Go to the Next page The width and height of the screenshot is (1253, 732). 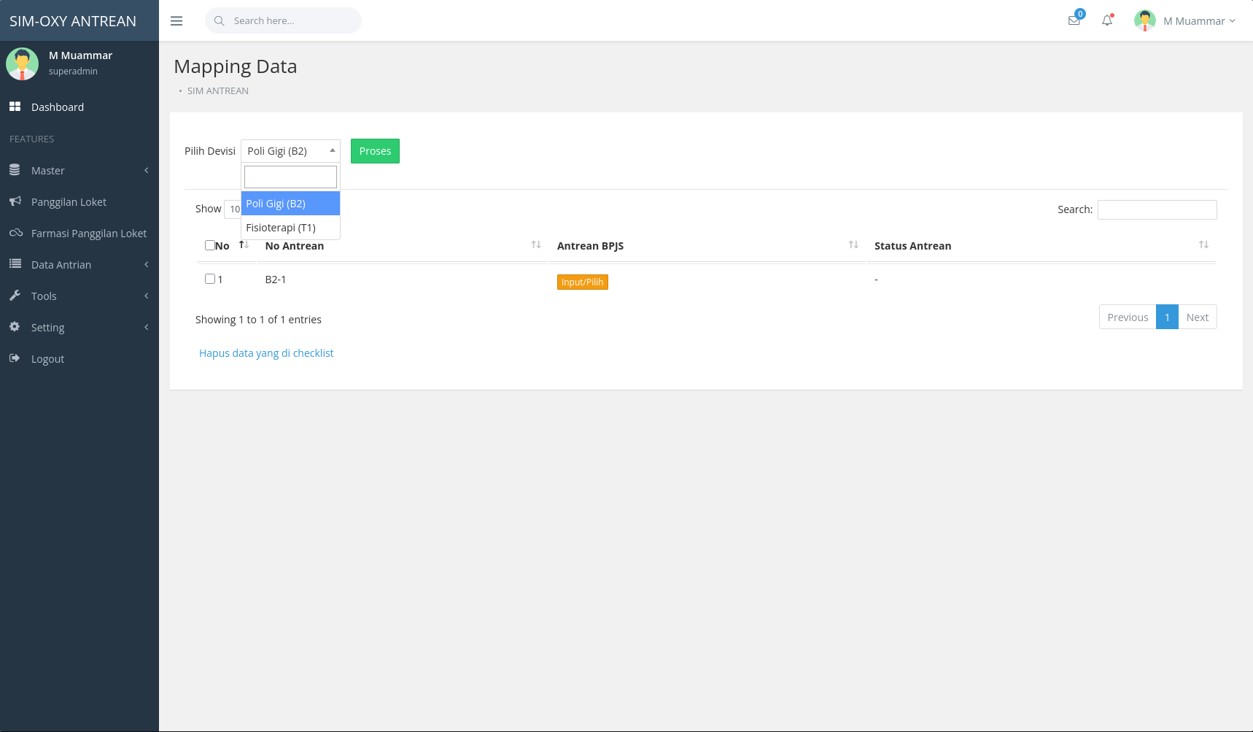tap(1198, 317)
